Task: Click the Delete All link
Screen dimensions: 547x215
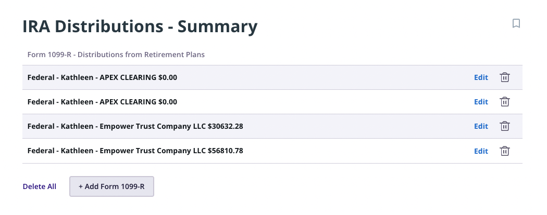Action: (x=40, y=186)
